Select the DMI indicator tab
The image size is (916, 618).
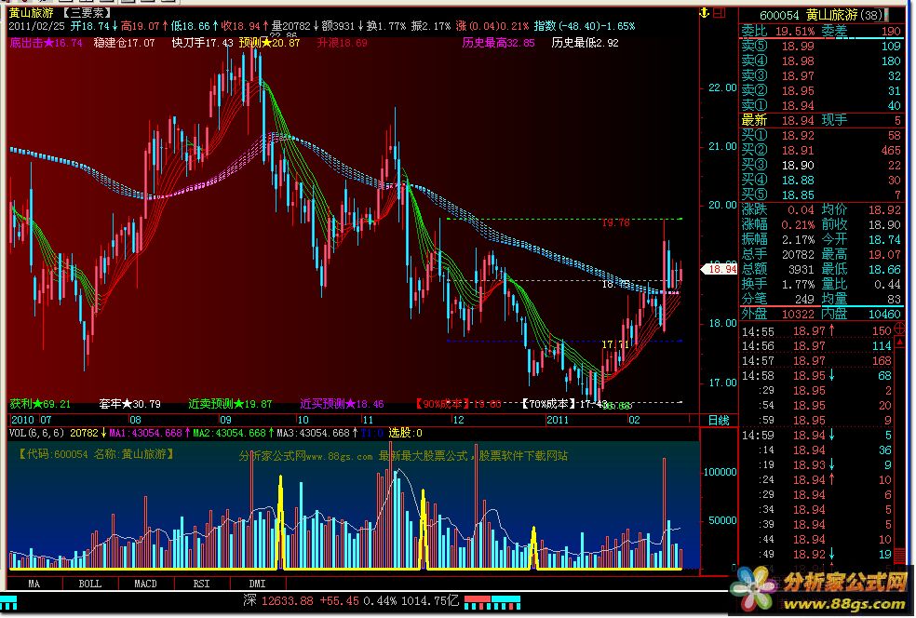pos(257,584)
